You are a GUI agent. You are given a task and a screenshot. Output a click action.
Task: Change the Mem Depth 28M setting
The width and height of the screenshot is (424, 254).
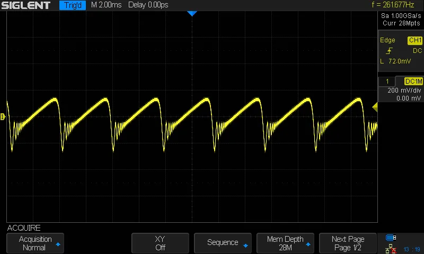click(285, 243)
